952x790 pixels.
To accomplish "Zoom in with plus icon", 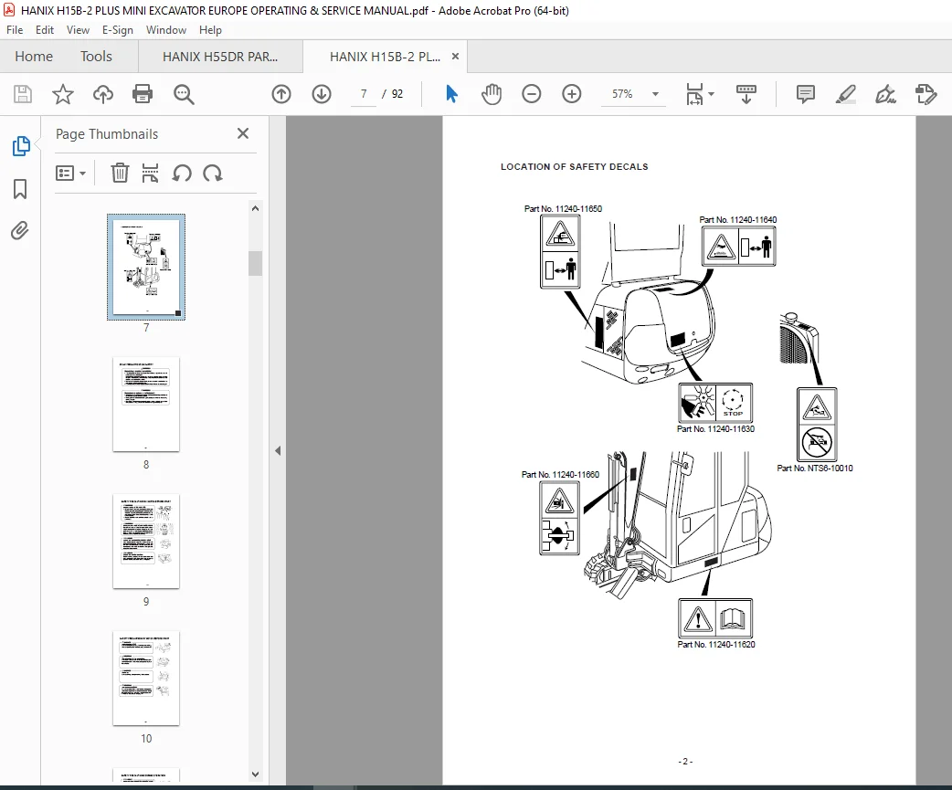I will (571, 94).
